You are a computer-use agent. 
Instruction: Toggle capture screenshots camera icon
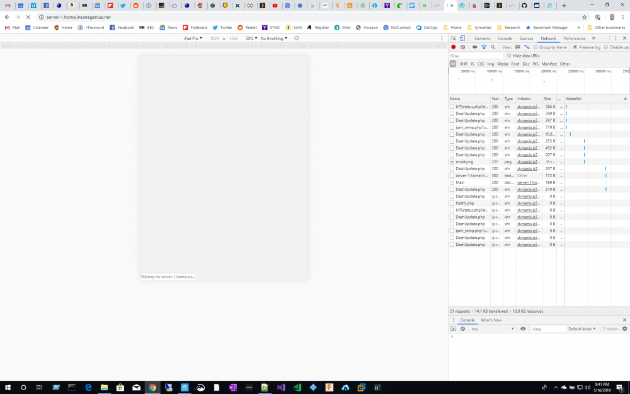474,47
